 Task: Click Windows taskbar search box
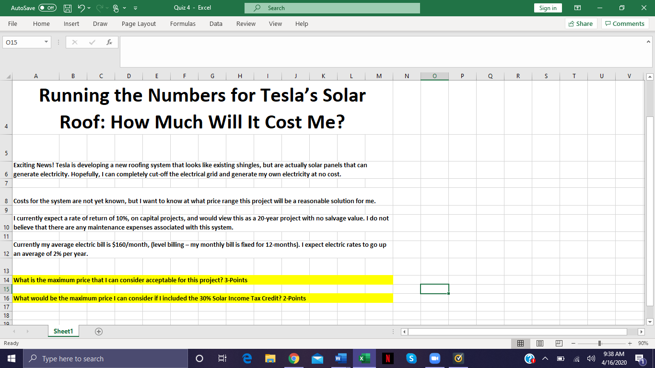coord(105,358)
